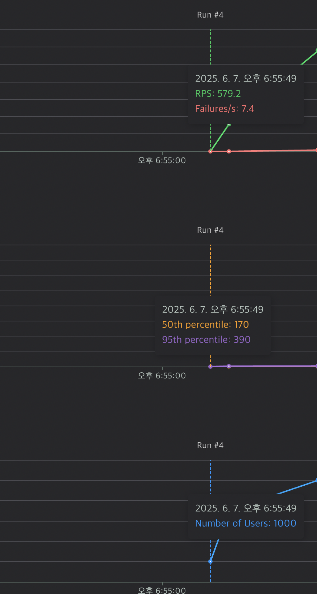Select the second red Failures data point in the RPS chart

pyautogui.click(x=229, y=151)
